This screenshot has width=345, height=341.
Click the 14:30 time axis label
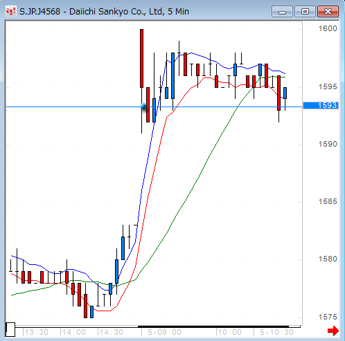coord(112,333)
